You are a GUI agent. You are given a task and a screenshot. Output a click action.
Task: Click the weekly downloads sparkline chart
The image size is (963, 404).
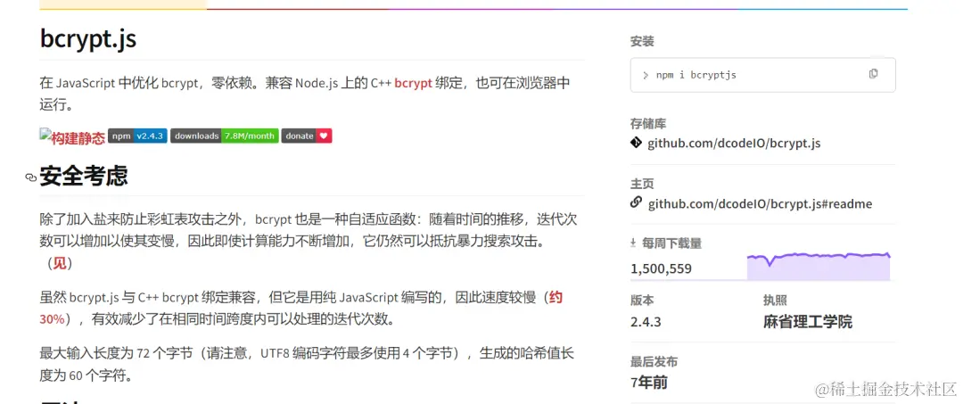[x=819, y=266]
